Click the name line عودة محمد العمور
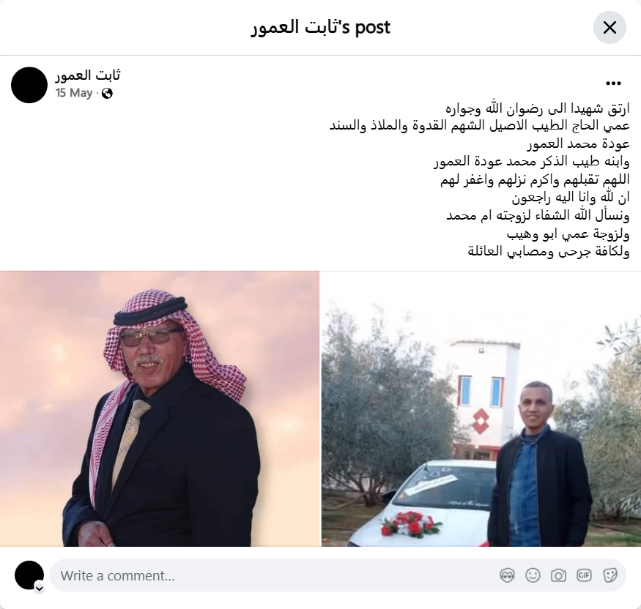This screenshot has height=609, width=641. 578,143
